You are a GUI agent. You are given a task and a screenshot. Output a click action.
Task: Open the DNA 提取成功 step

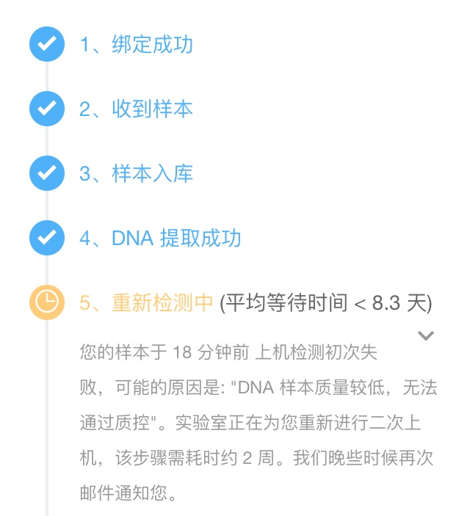(160, 238)
